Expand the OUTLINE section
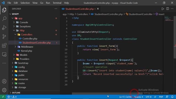The width and height of the screenshot is (176, 99). click(34, 93)
